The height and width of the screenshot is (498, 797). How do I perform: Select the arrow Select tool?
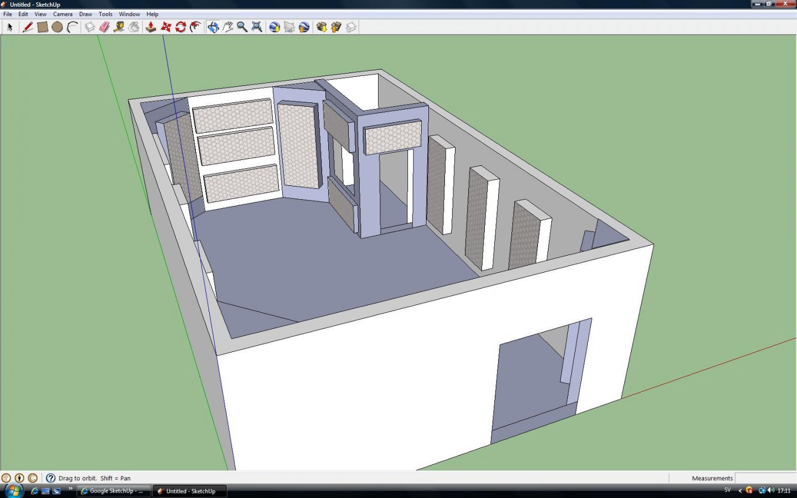[9, 27]
